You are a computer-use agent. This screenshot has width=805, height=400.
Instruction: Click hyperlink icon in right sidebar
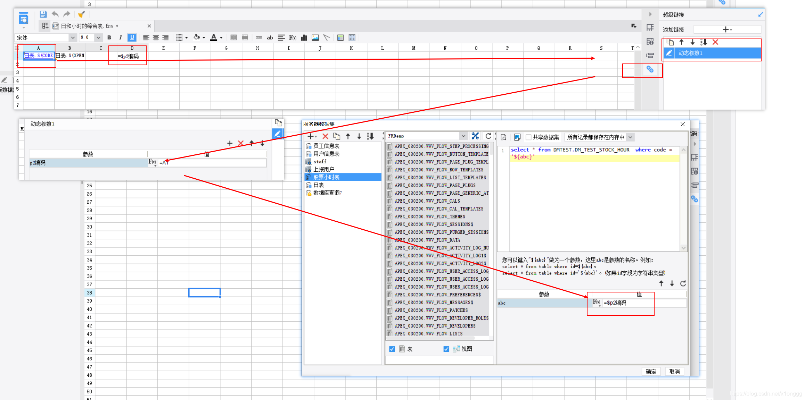[x=650, y=69]
